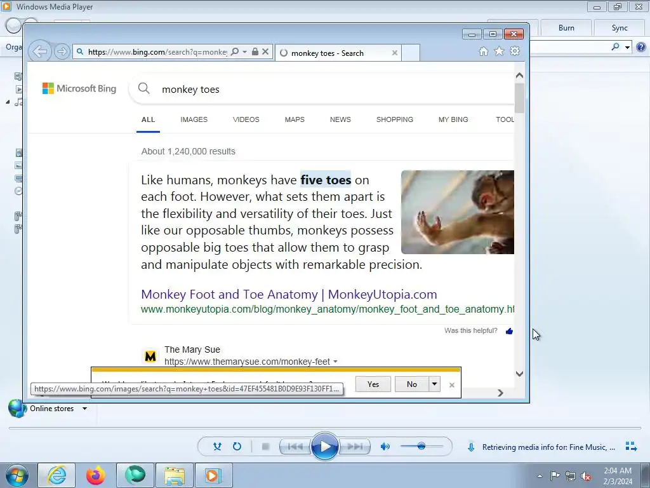Click No on the notification bar
650x488 pixels.
(x=411, y=384)
